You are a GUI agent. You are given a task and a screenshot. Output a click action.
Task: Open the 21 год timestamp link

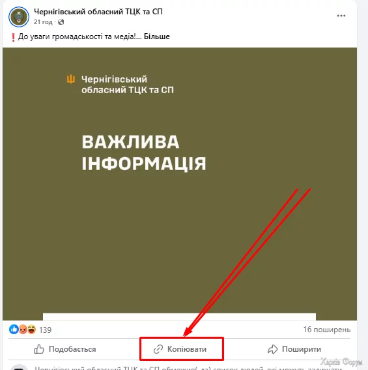[43, 22]
